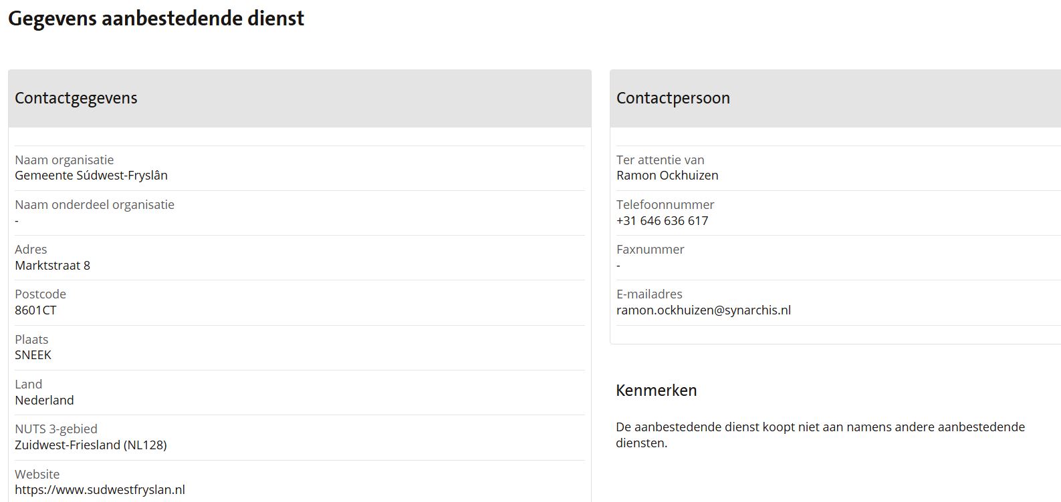Click the Land value Nederland
The width and height of the screenshot is (1061, 502).
tap(44, 400)
